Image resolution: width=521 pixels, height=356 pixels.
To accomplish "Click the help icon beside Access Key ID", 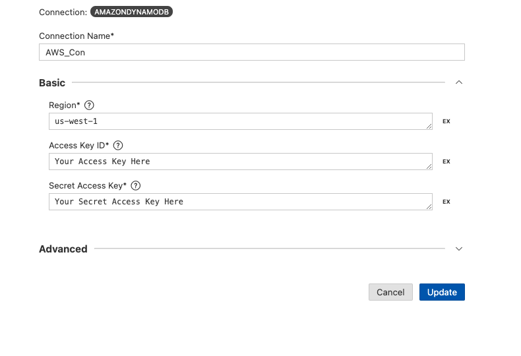I will [118, 146].
